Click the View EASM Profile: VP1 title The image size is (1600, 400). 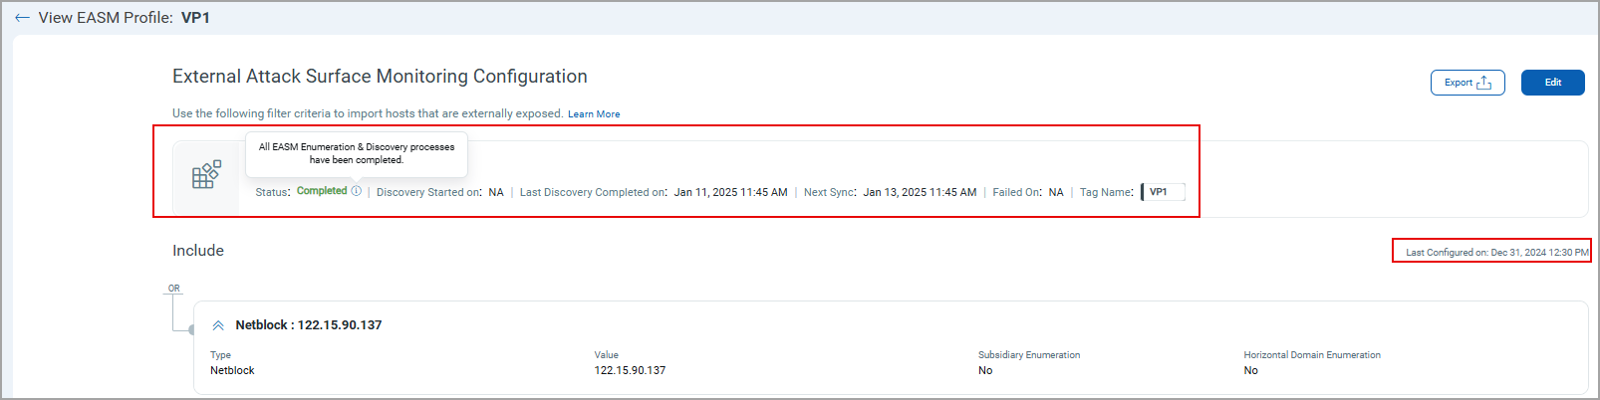pyautogui.click(x=124, y=18)
